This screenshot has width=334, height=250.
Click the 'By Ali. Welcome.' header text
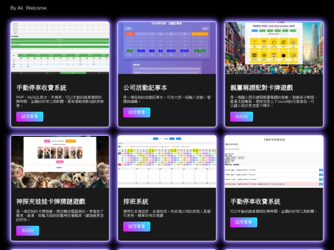(29, 8)
